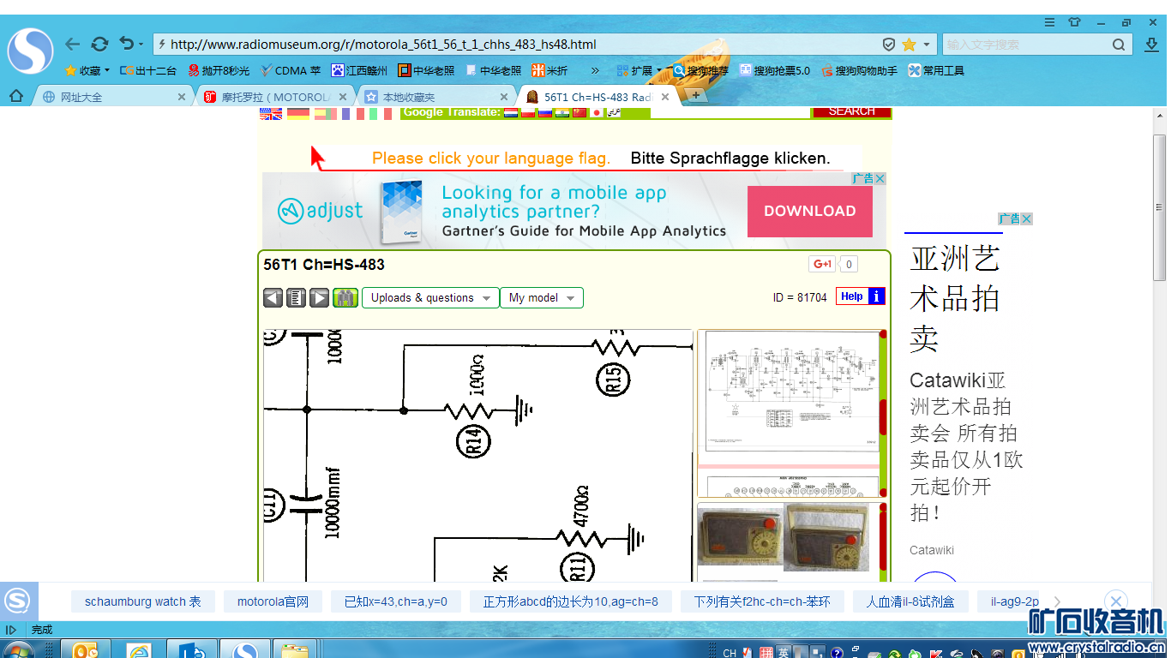Image resolution: width=1171 pixels, height=658 pixels.
Task: Click the Catawiki ad headline 亚洲艺术品拍卖
Action: 955,298
